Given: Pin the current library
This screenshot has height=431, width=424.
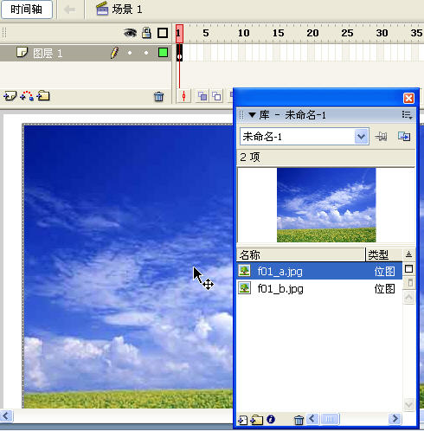Looking at the screenshot, I should tap(381, 136).
